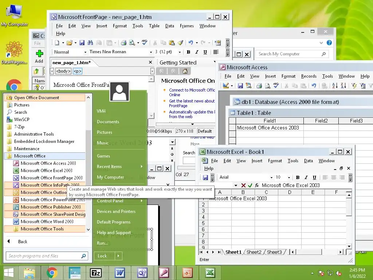Confirm entry green check in Excel
373x280 pixels.
pyautogui.click(x=250, y=185)
